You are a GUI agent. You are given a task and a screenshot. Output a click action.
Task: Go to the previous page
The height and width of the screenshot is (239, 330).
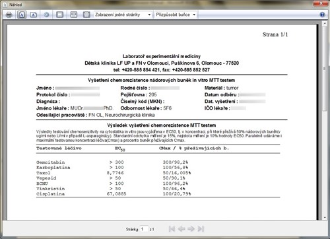181,229
